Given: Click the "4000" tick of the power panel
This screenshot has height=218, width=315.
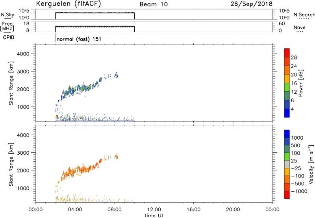Looking at the screenshot, I should coord(23,54).
